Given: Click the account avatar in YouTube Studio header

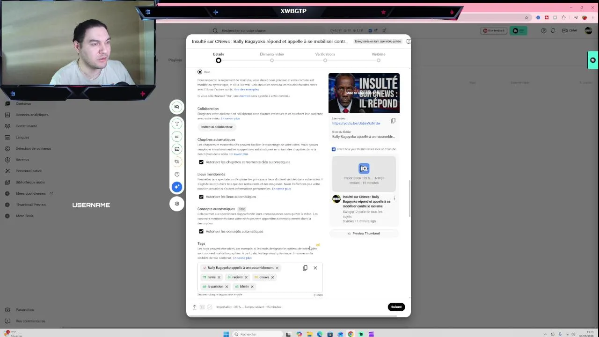Looking at the screenshot, I should click(x=588, y=30).
